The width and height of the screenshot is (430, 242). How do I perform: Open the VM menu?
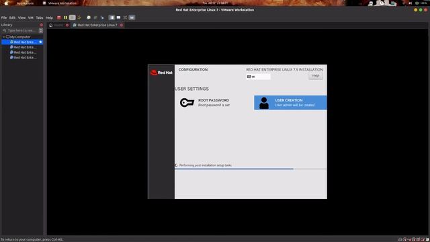coord(31,17)
